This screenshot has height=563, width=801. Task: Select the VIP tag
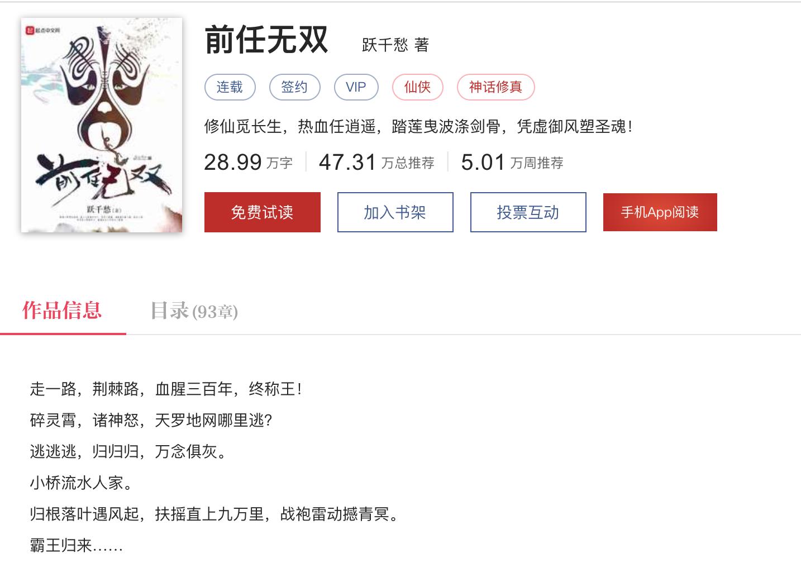click(356, 87)
